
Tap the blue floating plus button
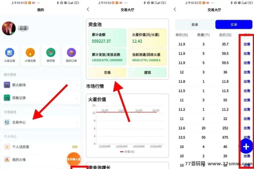[x=246, y=147]
